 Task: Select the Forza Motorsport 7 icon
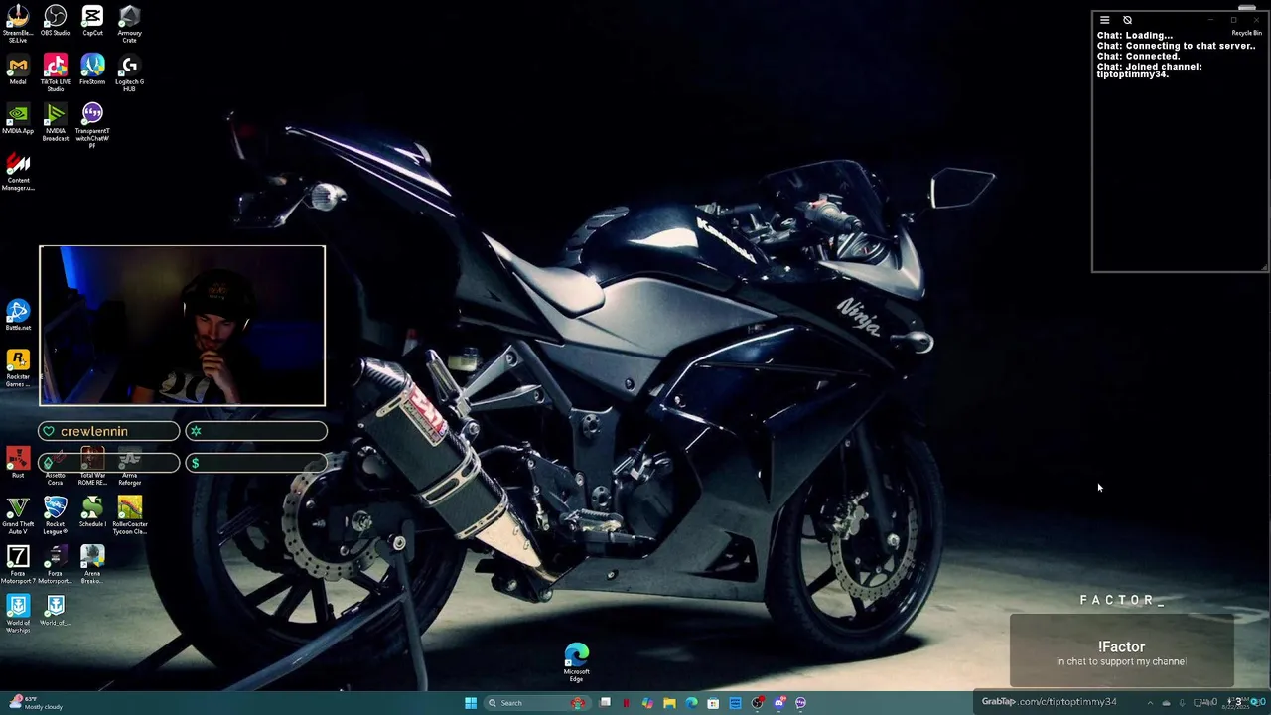click(x=18, y=565)
